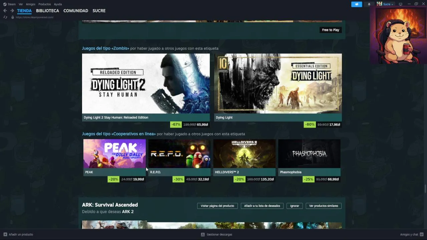Open Gestionar descargas
The image size is (427, 240).
pos(220,234)
